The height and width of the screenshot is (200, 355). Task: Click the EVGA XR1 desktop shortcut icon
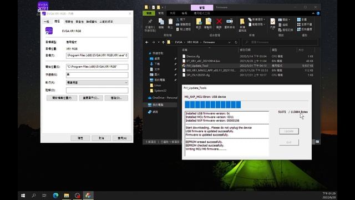click(43, 7)
